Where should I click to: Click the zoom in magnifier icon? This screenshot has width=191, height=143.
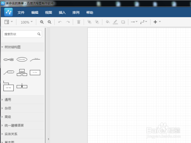(x=42, y=22)
